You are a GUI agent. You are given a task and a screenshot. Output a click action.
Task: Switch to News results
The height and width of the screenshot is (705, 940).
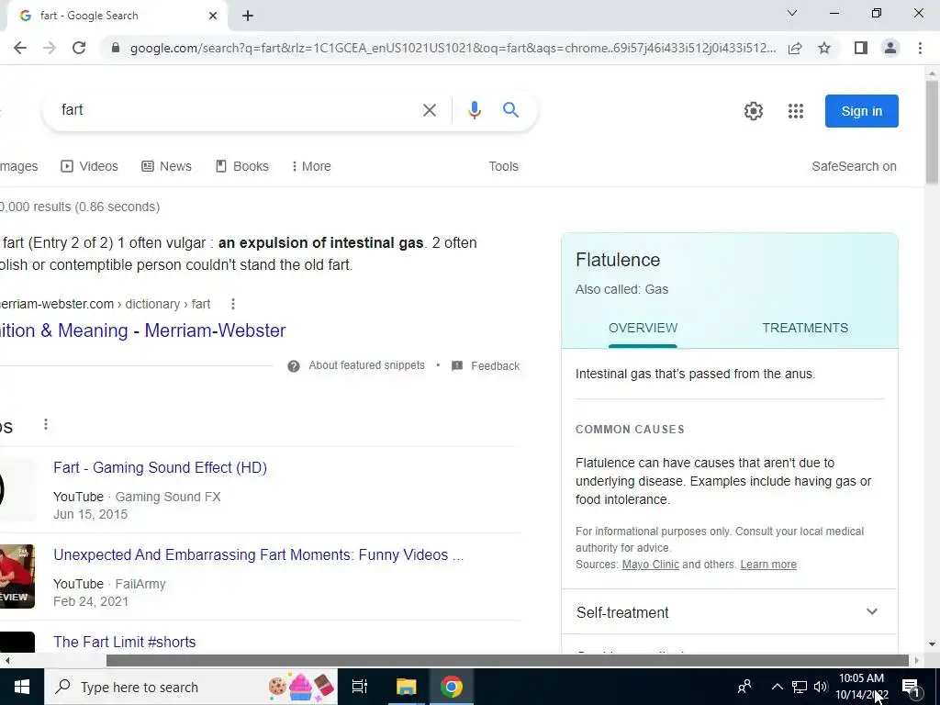(x=167, y=166)
